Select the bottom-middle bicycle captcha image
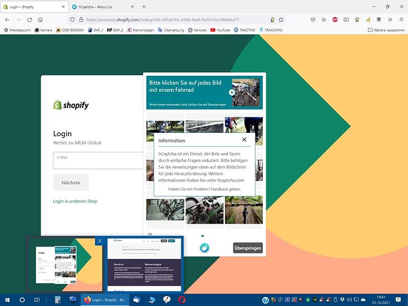This screenshot has width=408, height=306. (205, 210)
